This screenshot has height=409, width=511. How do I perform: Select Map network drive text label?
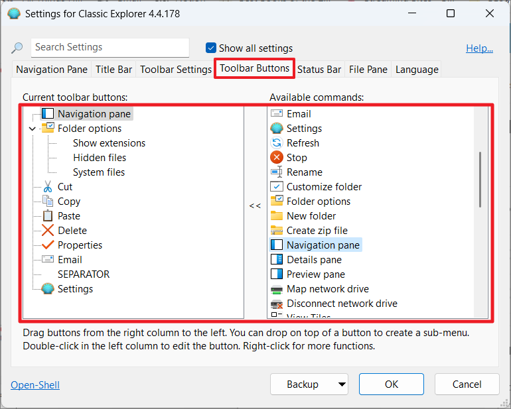click(328, 289)
